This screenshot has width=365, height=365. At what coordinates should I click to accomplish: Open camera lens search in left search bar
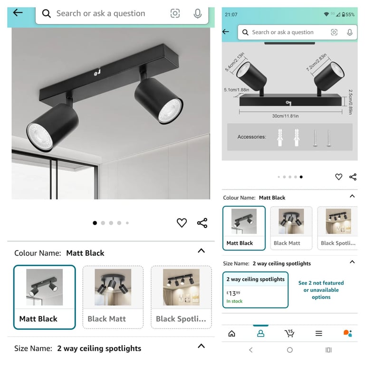tap(175, 13)
